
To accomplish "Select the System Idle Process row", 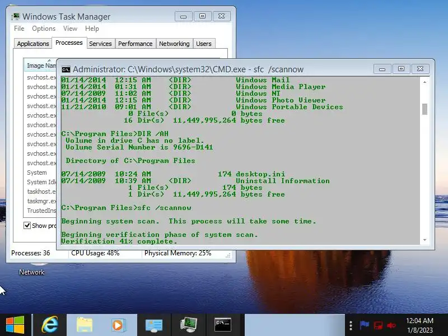I will [40, 182].
